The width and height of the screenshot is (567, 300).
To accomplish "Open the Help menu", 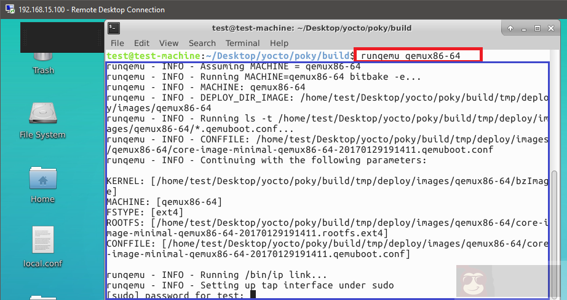I will point(279,43).
